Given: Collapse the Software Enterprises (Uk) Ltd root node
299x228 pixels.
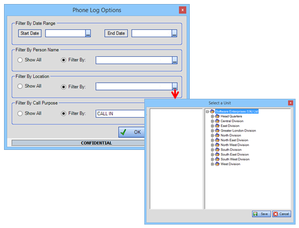Looking at the screenshot, I should (x=207, y=111).
